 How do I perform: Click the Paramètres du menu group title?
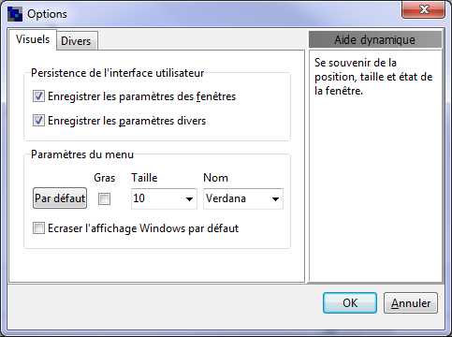point(82,154)
